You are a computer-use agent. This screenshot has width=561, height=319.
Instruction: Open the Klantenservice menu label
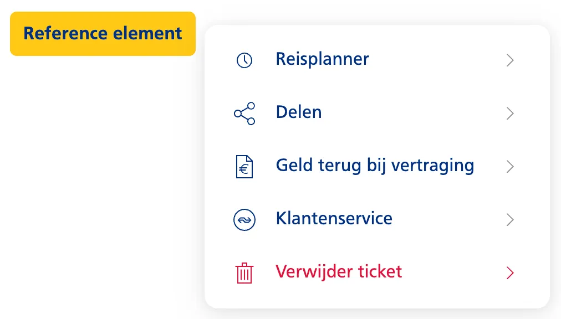pos(334,219)
